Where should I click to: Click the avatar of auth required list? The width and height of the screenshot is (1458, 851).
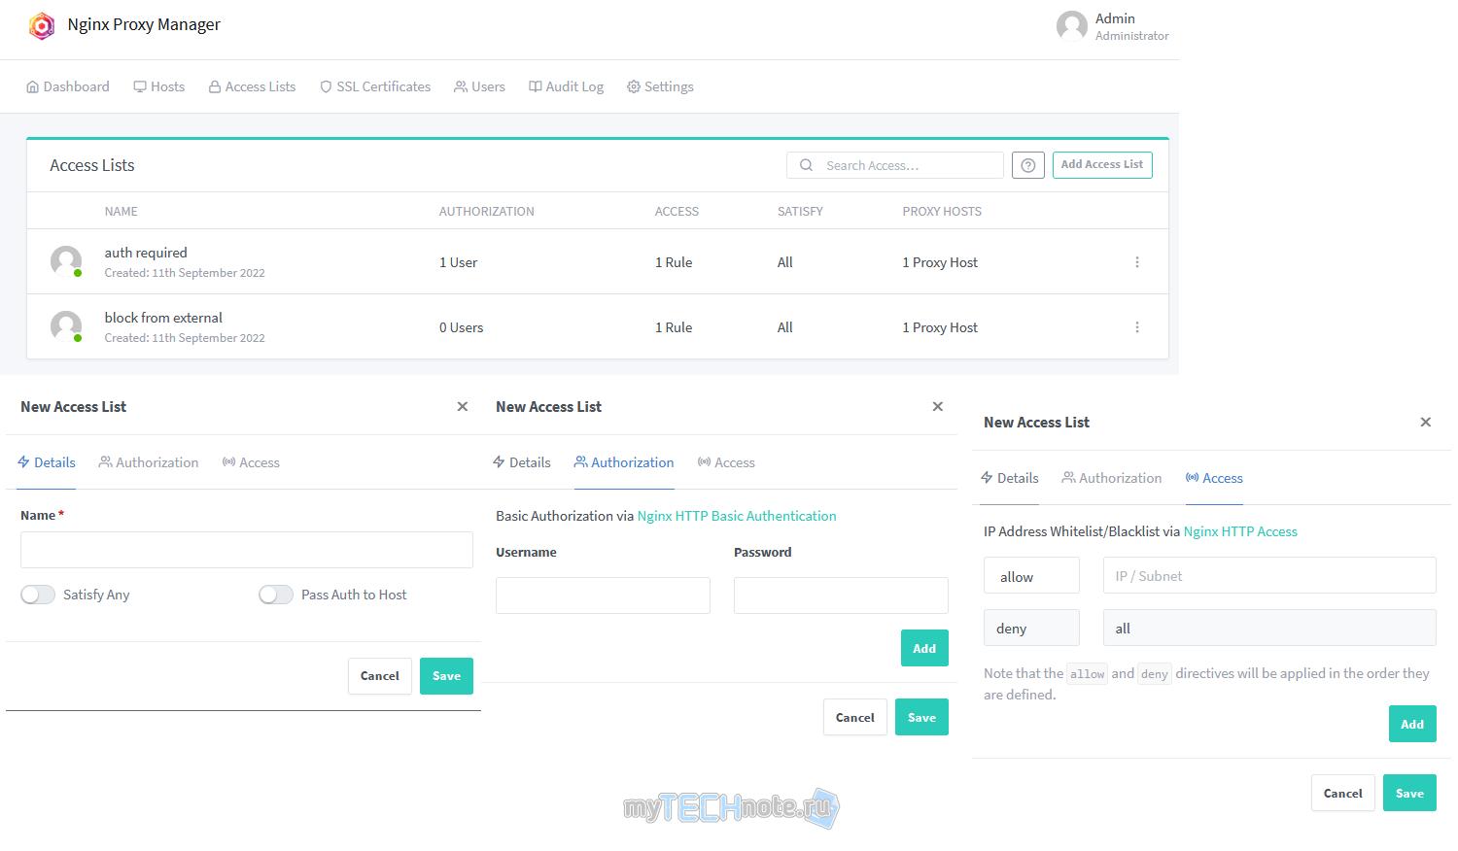(x=66, y=262)
